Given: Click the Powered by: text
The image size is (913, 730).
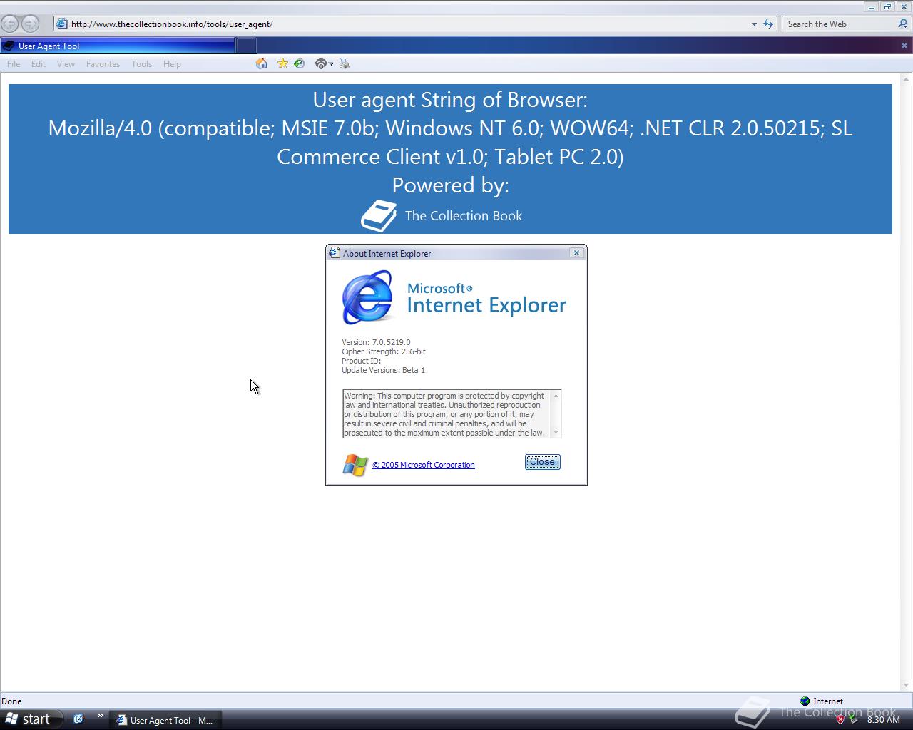Looking at the screenshot, I should click(450, 185).
